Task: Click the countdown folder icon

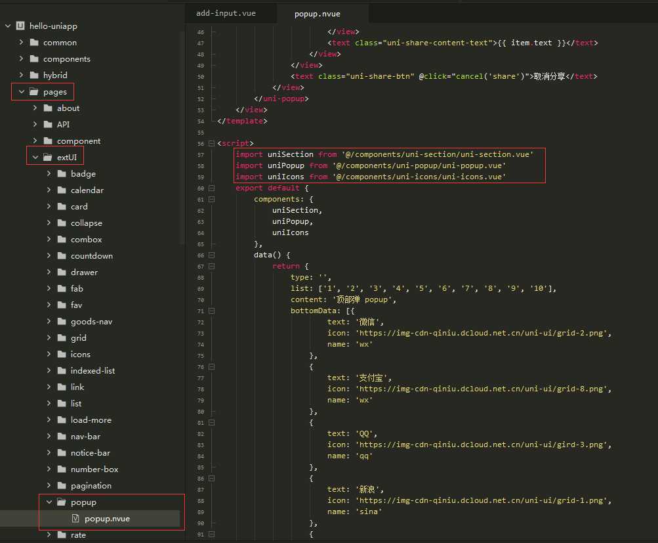Action: [x=62, y=256]
